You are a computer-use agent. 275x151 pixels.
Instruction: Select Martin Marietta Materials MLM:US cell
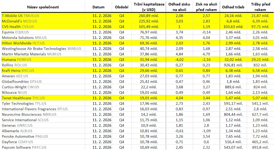click(32, 54)
